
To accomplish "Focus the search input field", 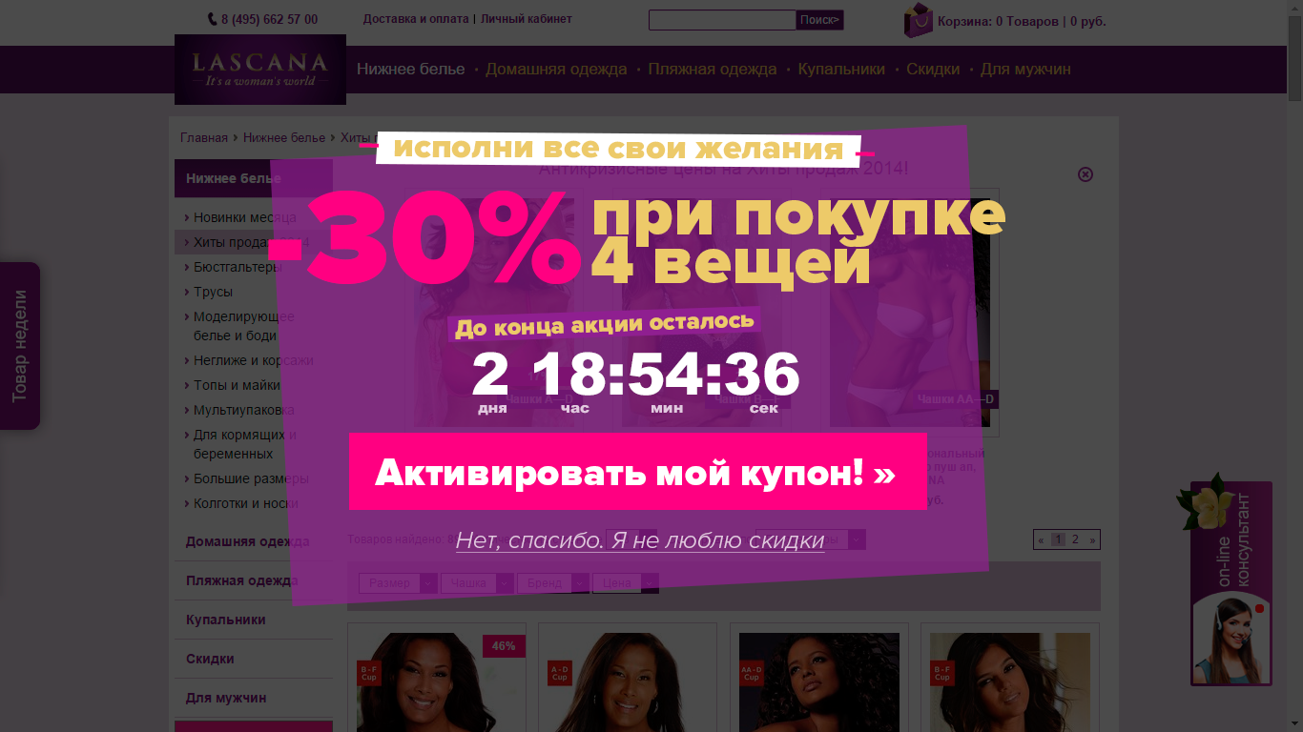I will [x=722, y=20].
